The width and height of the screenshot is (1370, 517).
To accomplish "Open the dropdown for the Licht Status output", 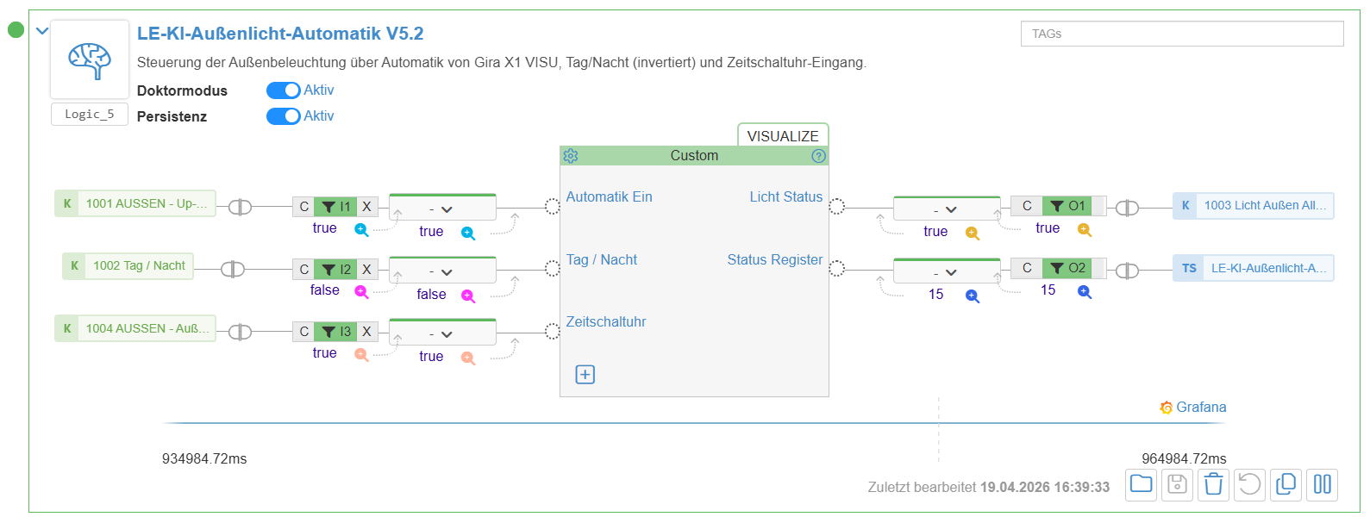I will pos(946,209).
